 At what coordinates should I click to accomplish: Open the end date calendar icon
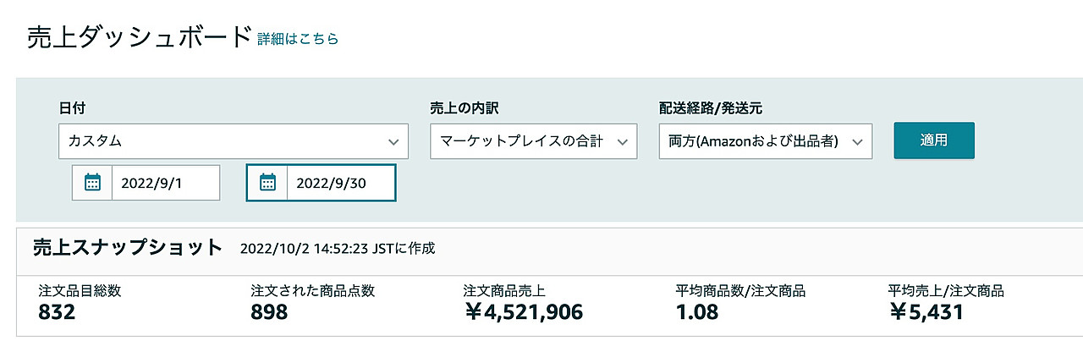pos(267,183)
